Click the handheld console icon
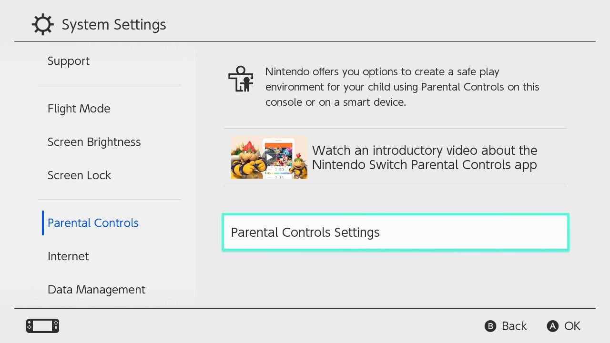610x343 pixels. 42,326
